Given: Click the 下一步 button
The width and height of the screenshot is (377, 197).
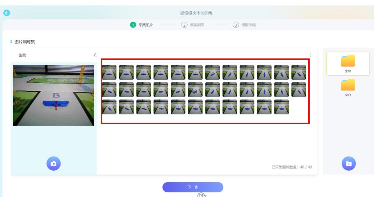Looking at the screenshot, I should click(193, 187).
